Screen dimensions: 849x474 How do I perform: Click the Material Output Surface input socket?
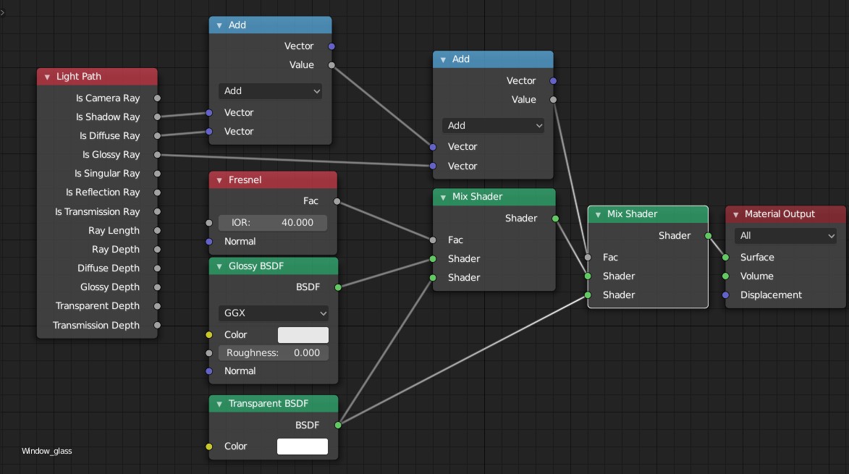725,257
